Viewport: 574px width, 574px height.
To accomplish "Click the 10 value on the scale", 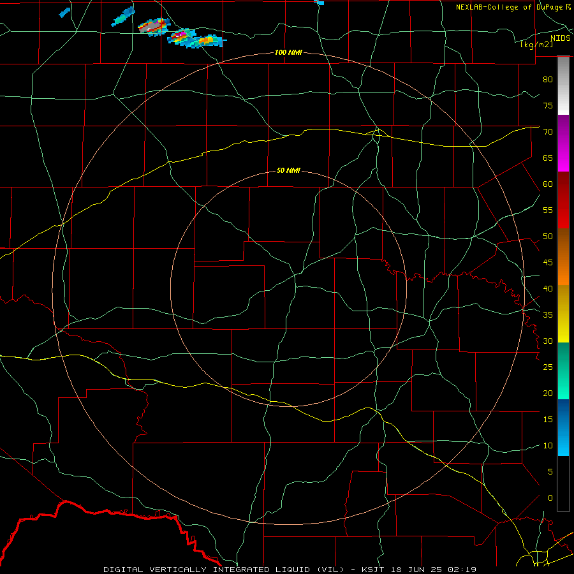I will [x=548, y=446].
